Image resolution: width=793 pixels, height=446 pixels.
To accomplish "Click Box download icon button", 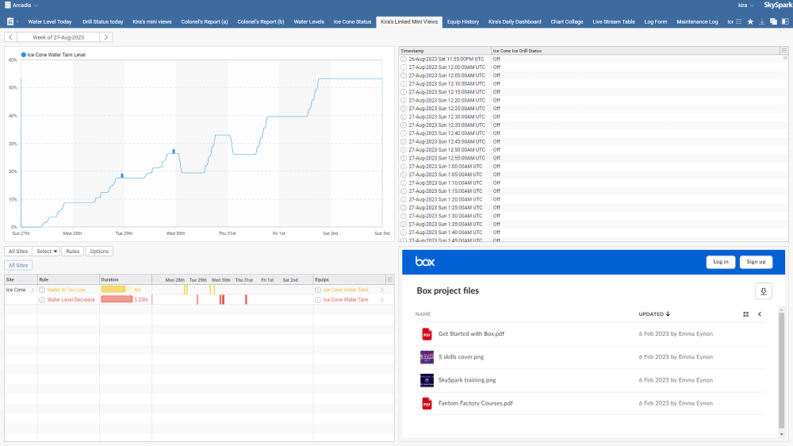I will [x=764, y=291].
